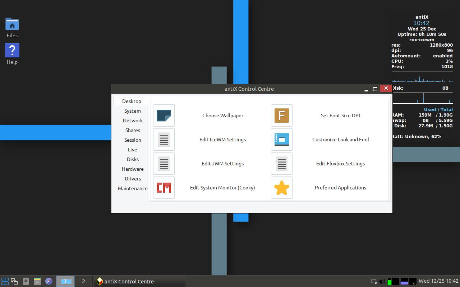Click the Preferred Applications star icon
Image resolution: width=460 pixels, height=287 pixels.
(x=281, y=187)
